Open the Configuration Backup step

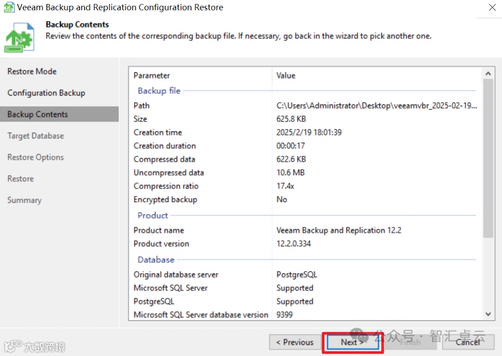[46, 93]
